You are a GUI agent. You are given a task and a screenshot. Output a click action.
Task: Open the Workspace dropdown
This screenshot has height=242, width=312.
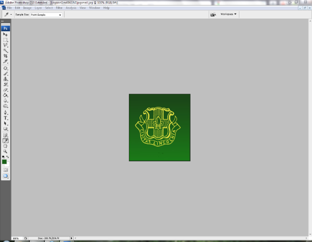pyautogui.click(x=228, y=14)
